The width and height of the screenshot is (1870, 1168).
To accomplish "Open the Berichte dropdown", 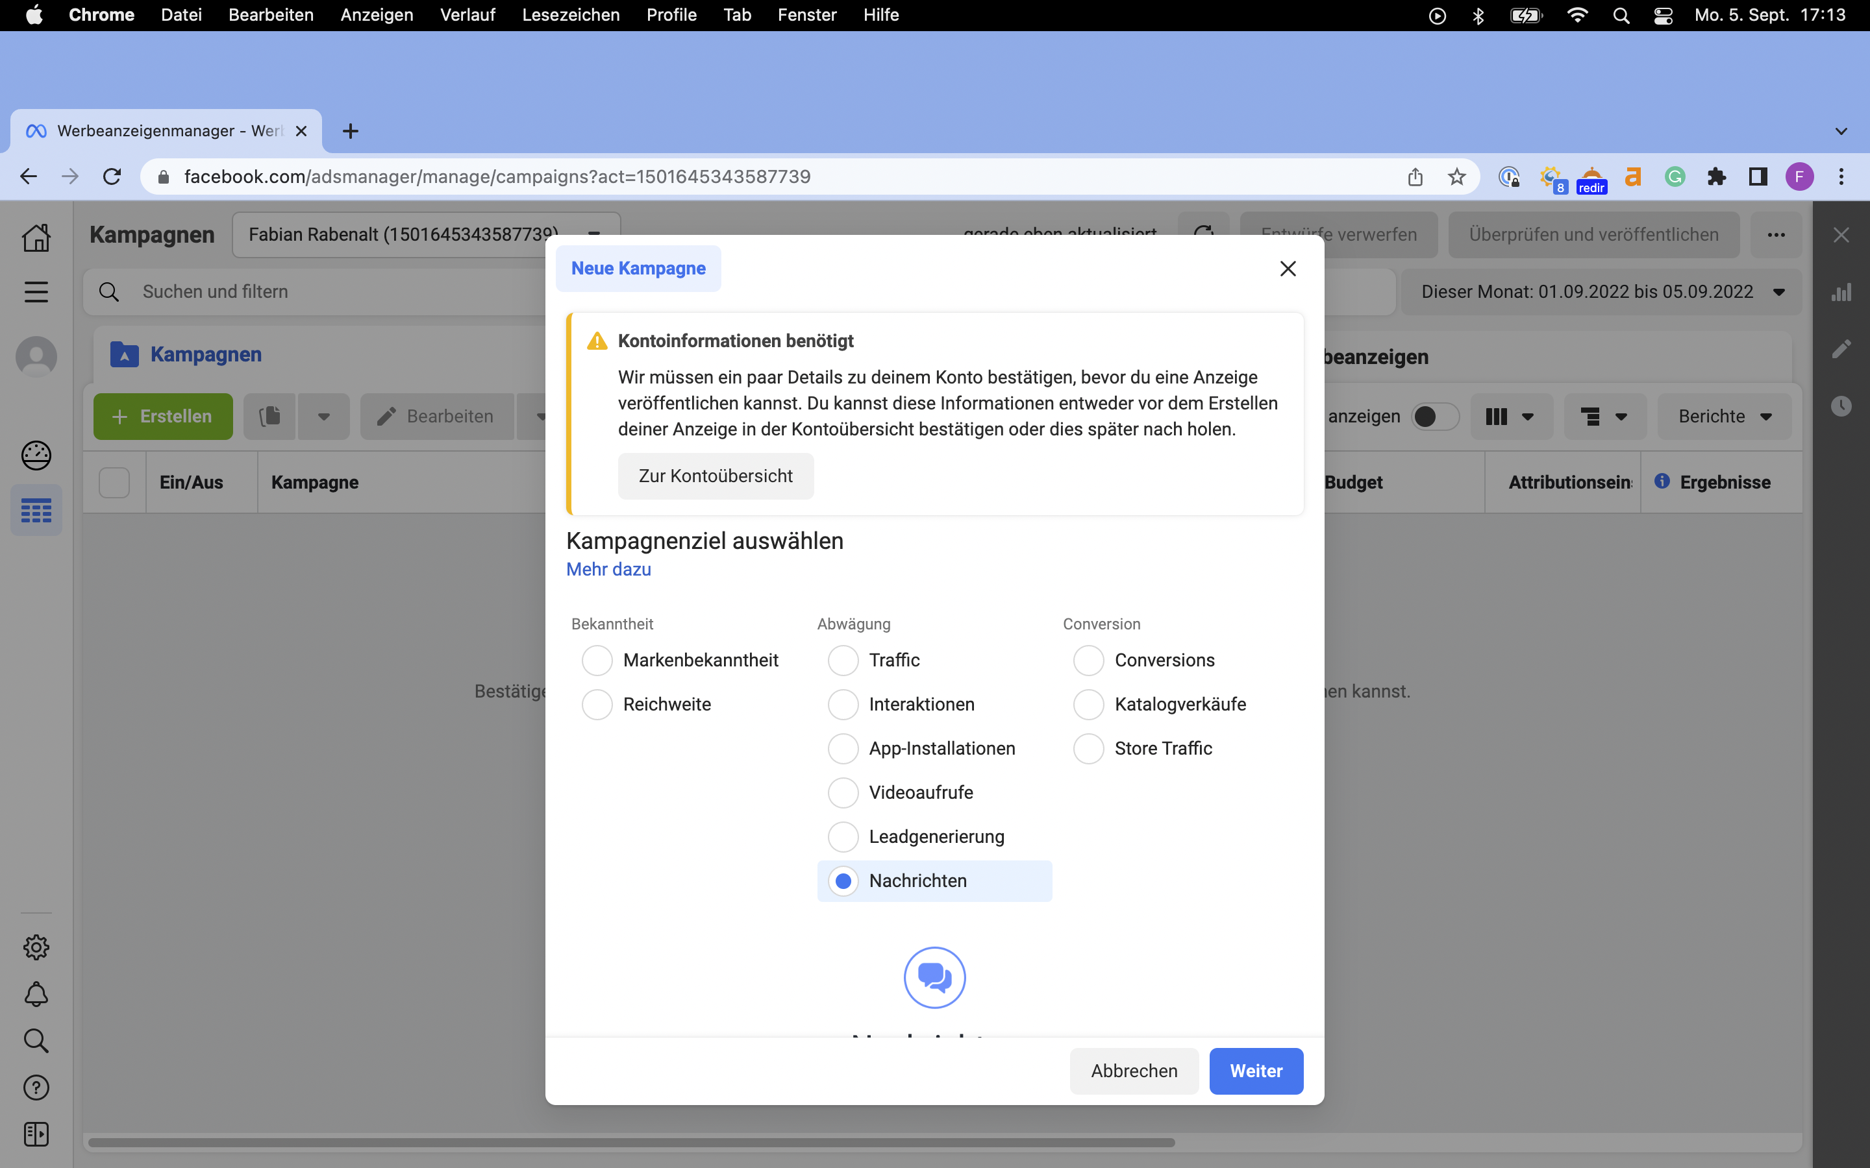I will pyautogui.click(x=1724, y=417).
